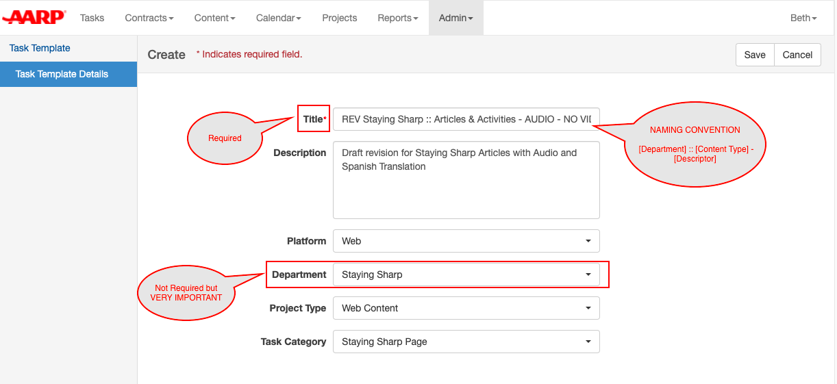Open the Task Category dropdown
The height and width of the screenshot is (384, 837).
coord(466,342)
